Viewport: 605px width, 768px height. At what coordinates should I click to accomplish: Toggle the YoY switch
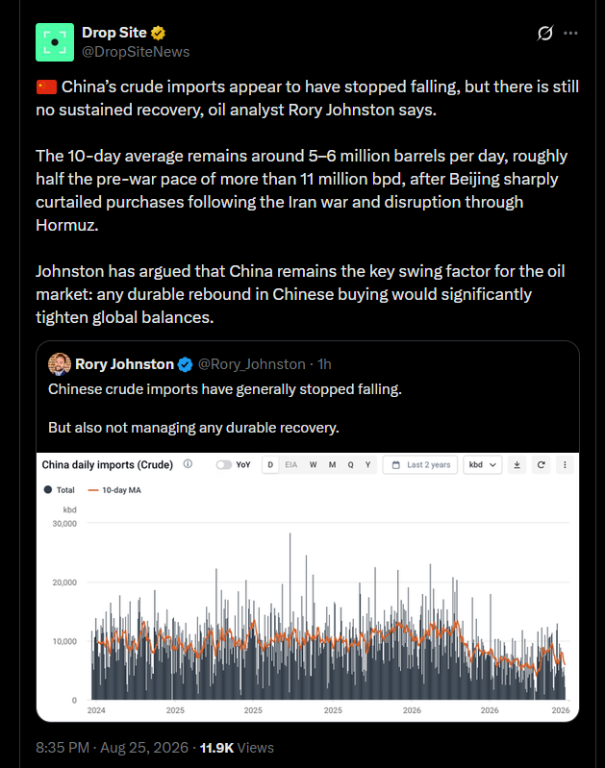[x=223, y=465]
